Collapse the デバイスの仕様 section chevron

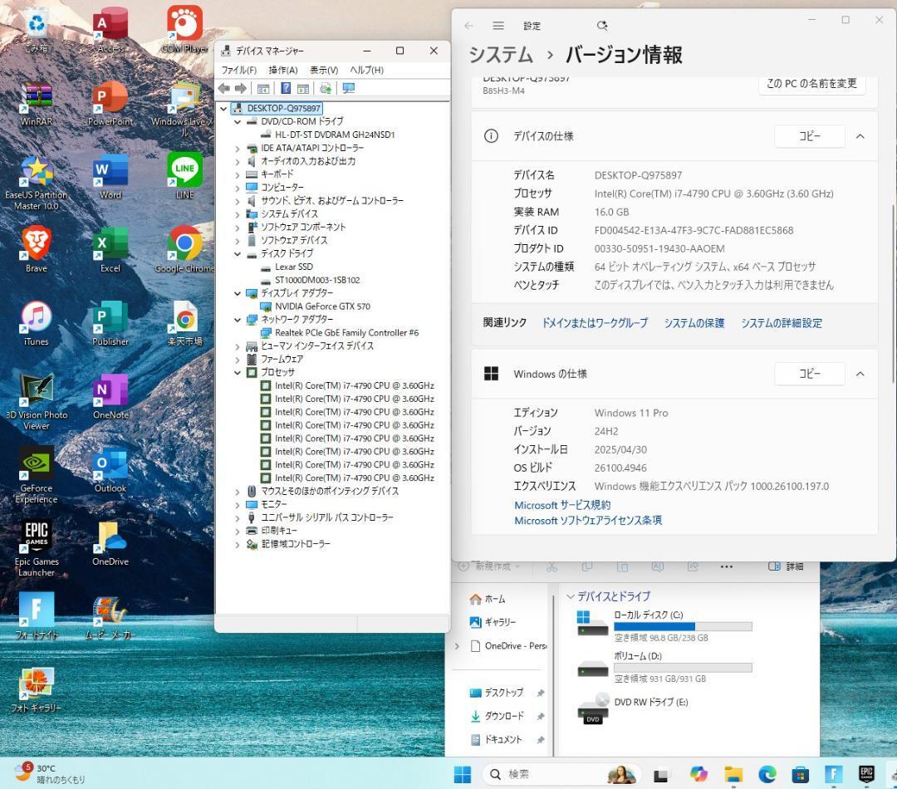[860, 136]
